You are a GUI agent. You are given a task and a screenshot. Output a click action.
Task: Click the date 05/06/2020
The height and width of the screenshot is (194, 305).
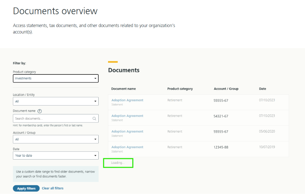pyautogui.click(x=267, y=131)
